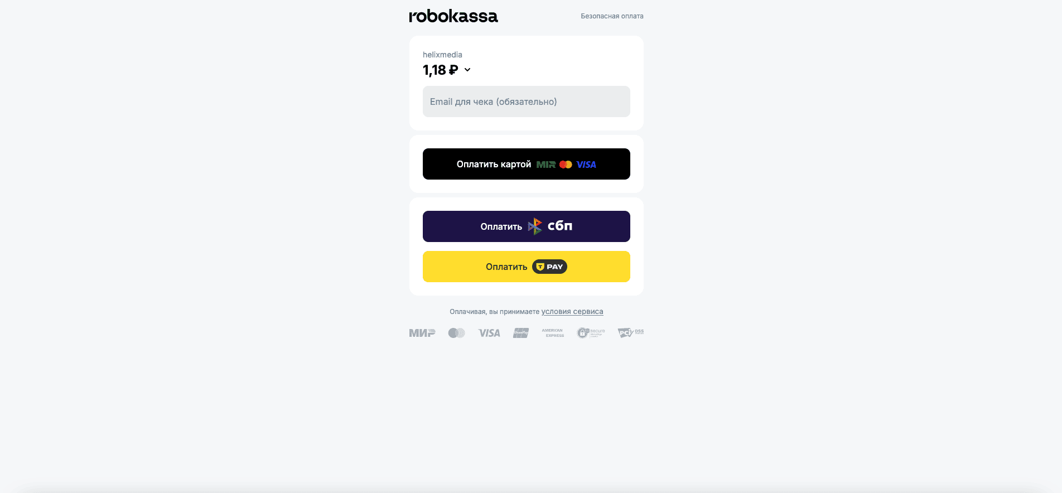The width and height of the screenshot is (1062, 493).
Task: Click the American Express footer logo
Action: [553, 333]
